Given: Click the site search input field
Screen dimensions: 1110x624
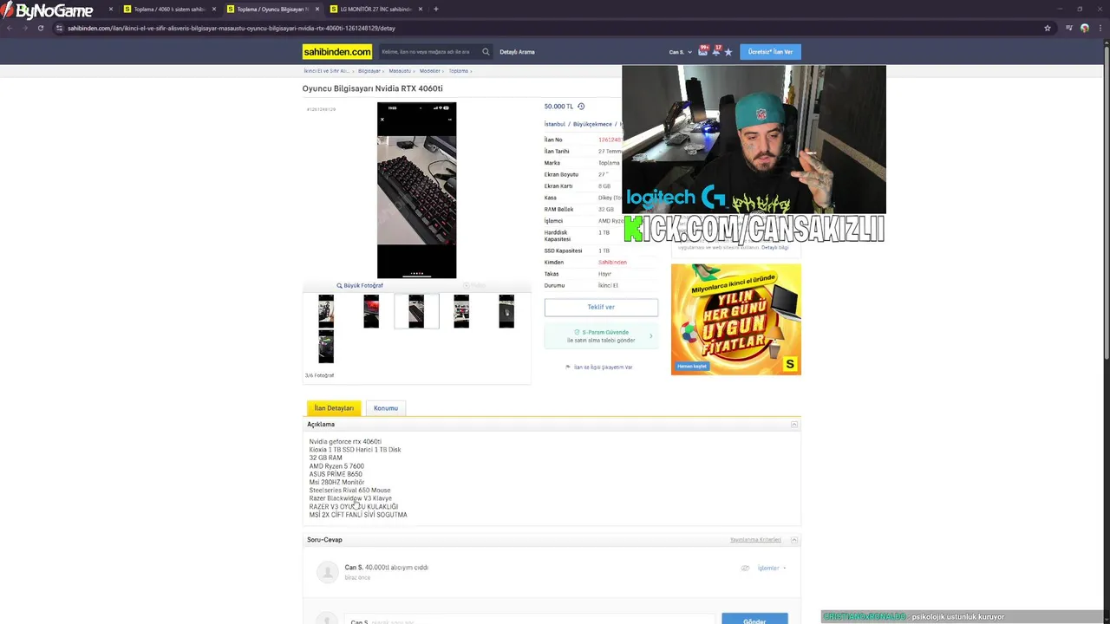Looking at the screenshot, I should (x=429, y=52).
